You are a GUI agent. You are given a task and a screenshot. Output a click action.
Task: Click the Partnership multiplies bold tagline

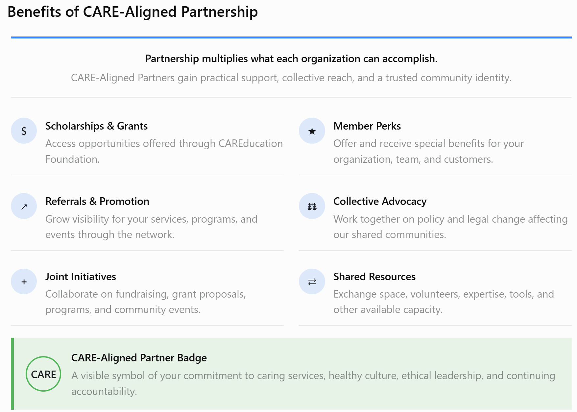291,59
